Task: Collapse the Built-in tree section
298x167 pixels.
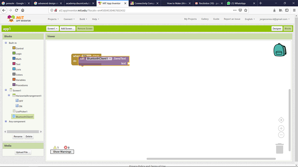Action: (6, 43)
